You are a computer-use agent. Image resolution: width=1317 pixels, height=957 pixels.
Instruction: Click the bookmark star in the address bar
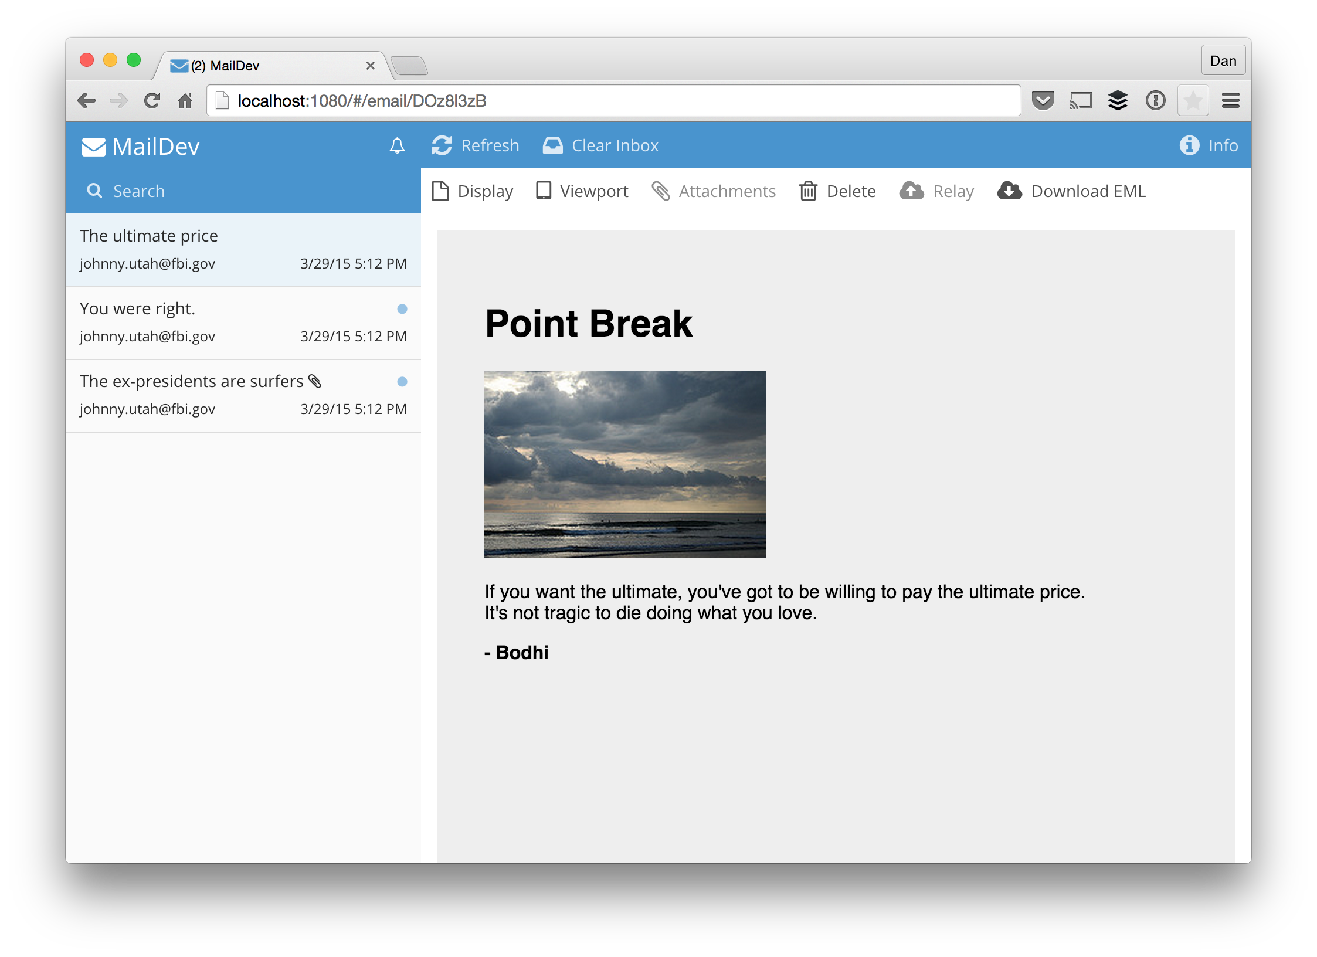coord(1193,100)
